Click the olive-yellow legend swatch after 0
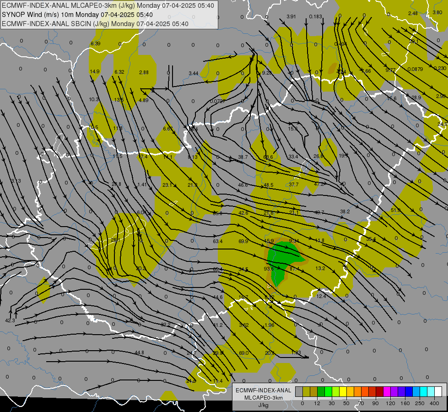 click(x=306, y=391)
